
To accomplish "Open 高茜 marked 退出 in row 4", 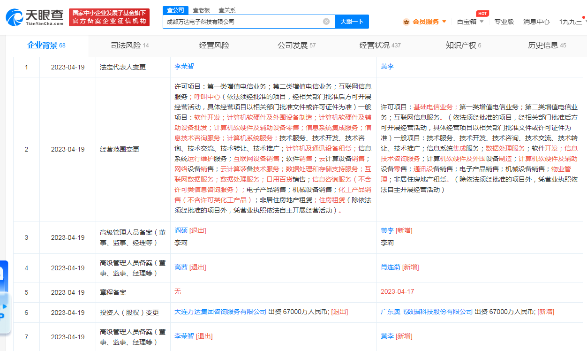I will (x=181, y=267).
